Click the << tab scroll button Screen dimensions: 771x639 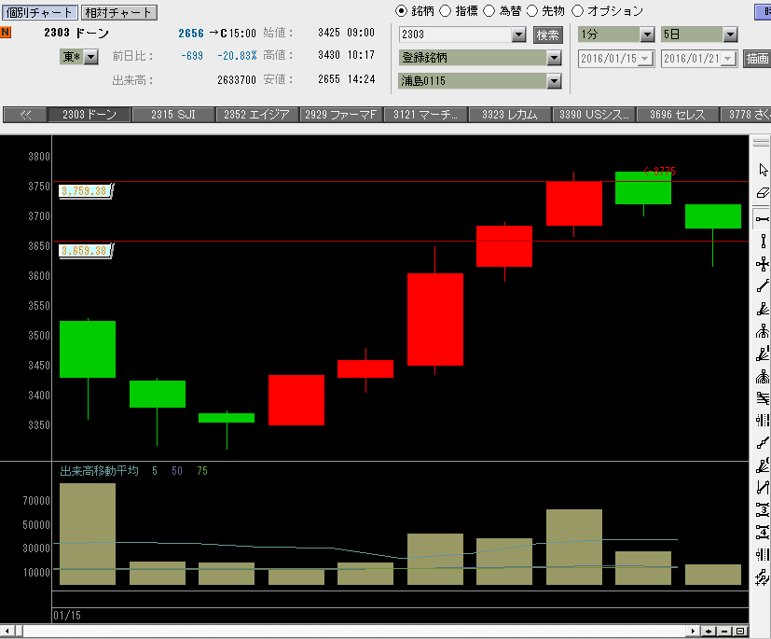tap(25, 115)
